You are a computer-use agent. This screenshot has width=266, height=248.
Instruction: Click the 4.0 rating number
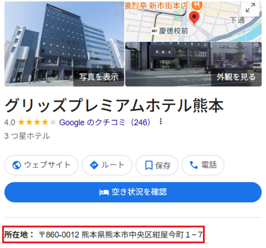[10, 122]
